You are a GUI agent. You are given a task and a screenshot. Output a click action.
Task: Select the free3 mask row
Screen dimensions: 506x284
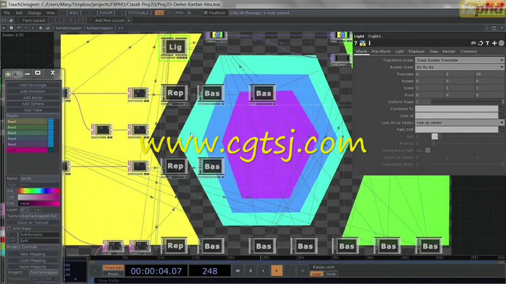tap(27, 133)
